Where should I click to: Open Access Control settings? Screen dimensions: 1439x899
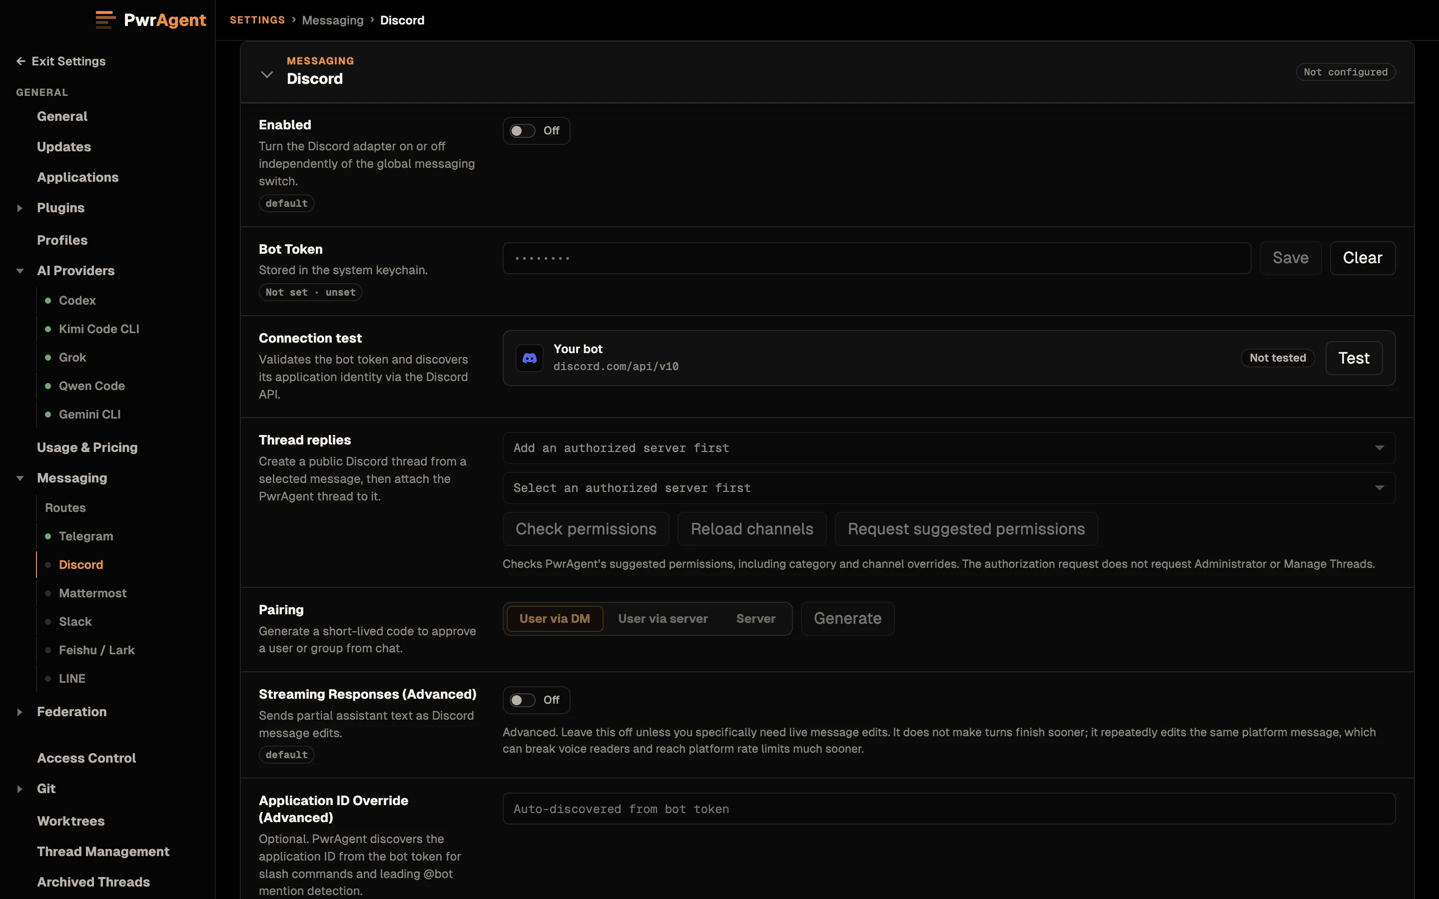coord(86,758)
